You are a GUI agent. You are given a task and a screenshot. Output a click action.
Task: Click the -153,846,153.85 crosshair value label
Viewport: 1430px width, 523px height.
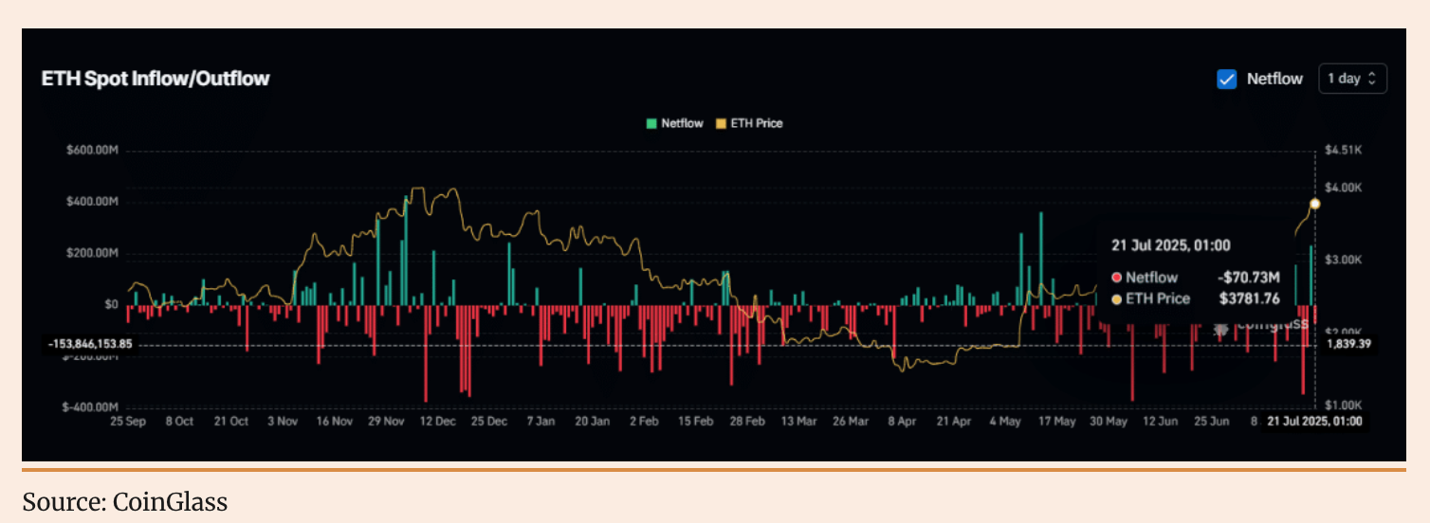[x=91, y=345]
